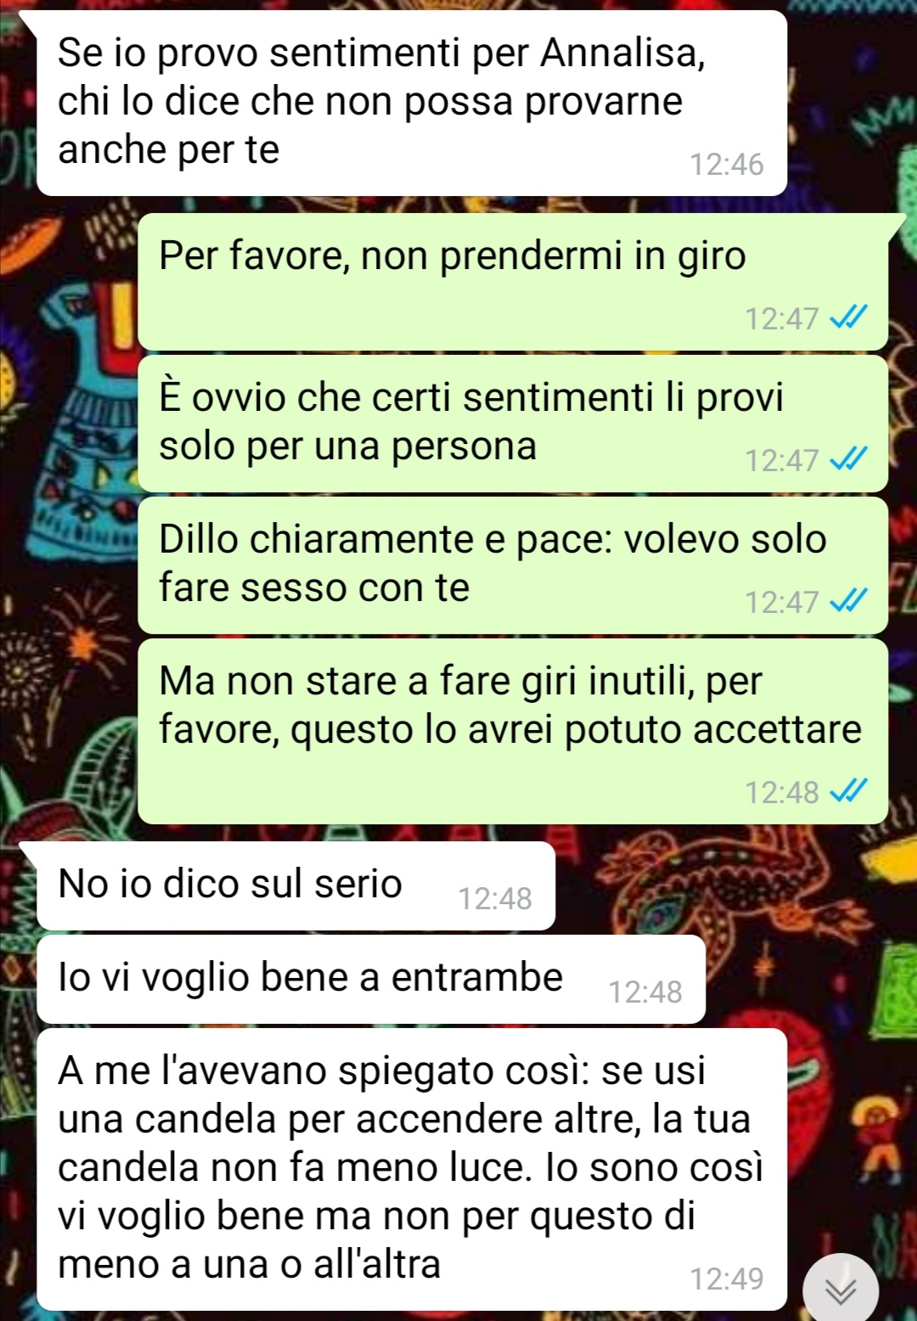Tap 12:48 timestamp on 'questo lo avrei potuto accettare'

(x=782, y=792)
